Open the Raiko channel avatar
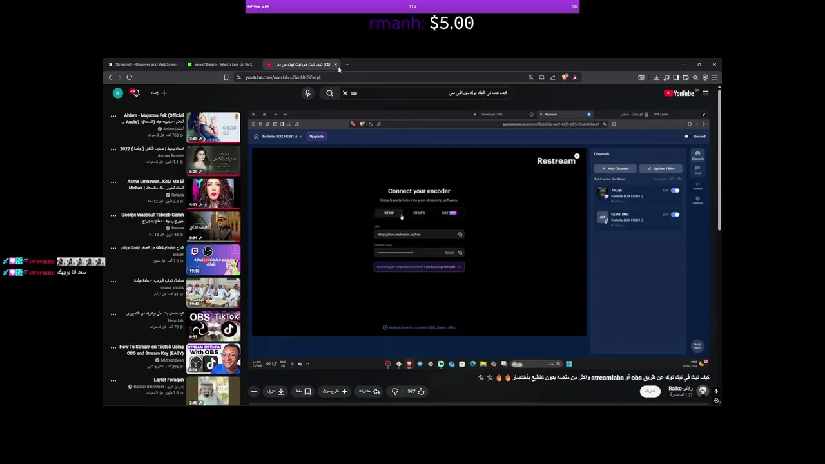 (x=703, y=391)
